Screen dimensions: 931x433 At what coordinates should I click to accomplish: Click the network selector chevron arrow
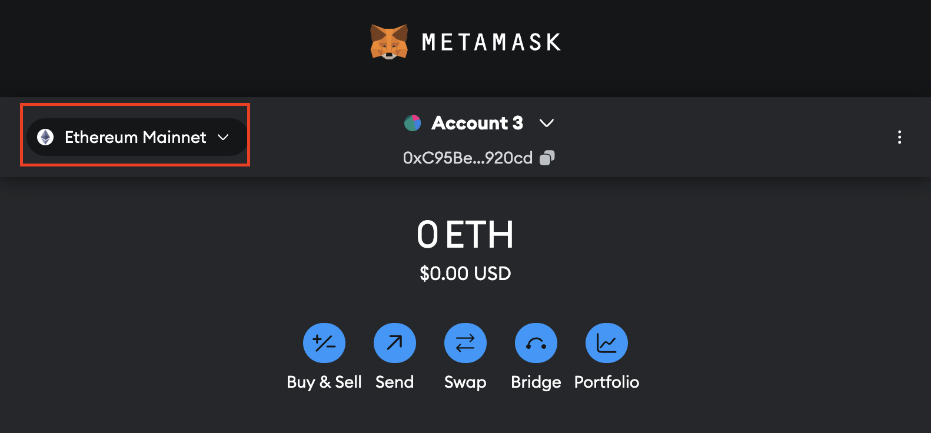pos(223,137)
